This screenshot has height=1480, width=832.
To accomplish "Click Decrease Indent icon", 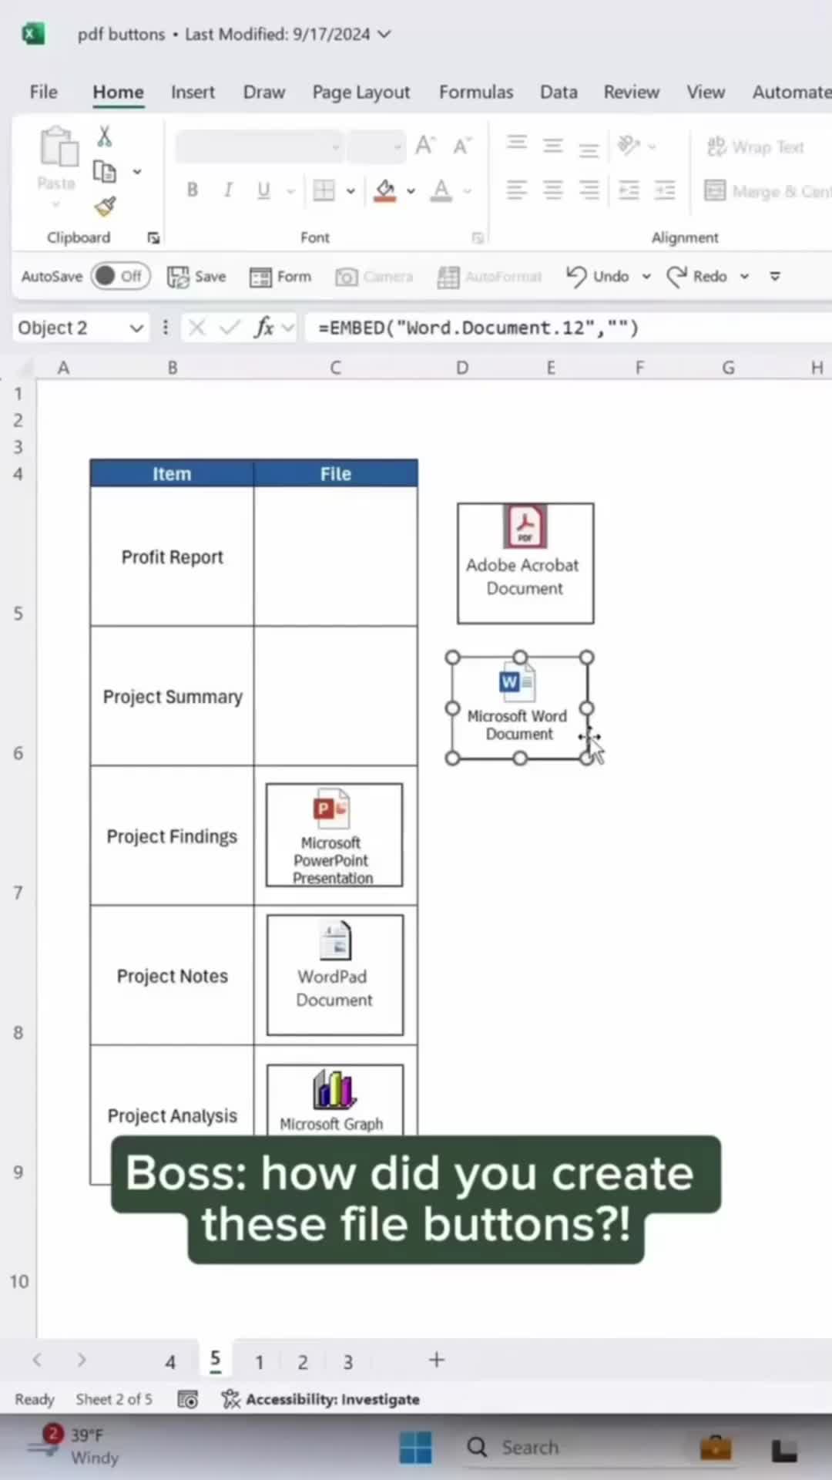I will (629, 190).
